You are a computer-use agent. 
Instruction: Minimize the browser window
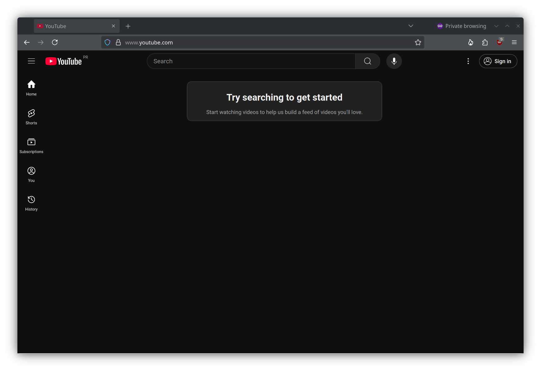[x=496, y=26]
